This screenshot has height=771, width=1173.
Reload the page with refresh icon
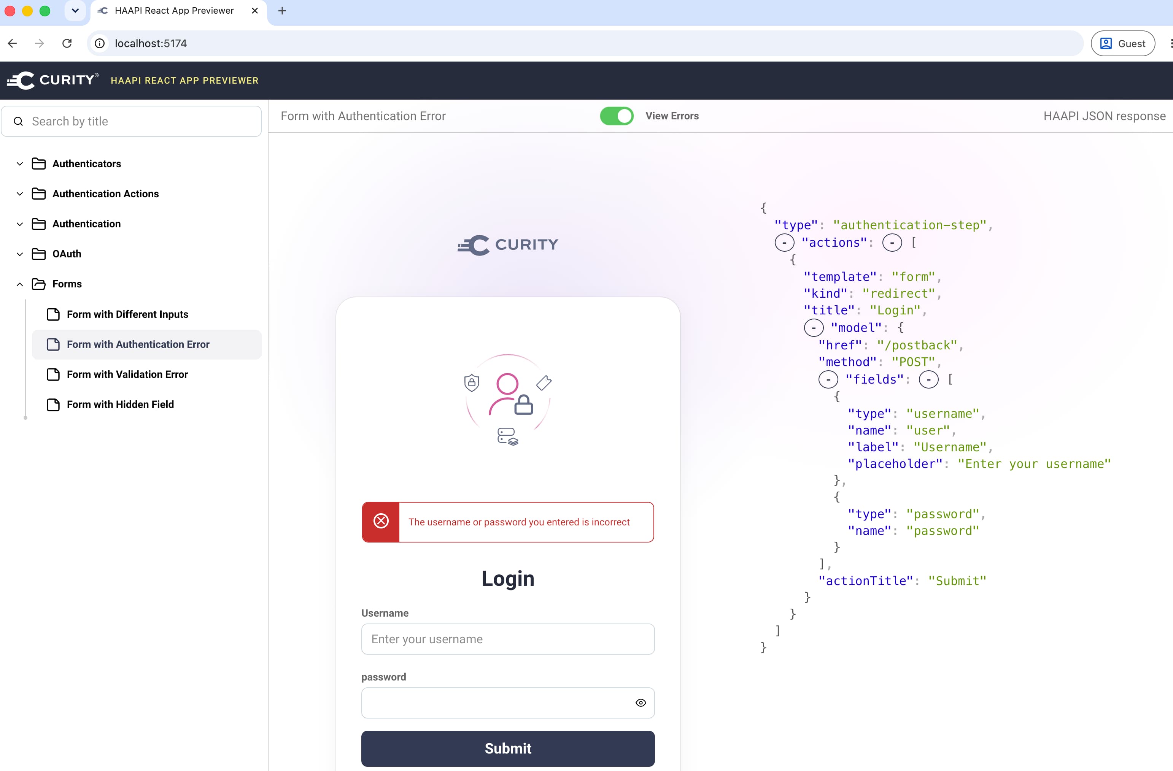pyautogui.click(x=67, y=43)
